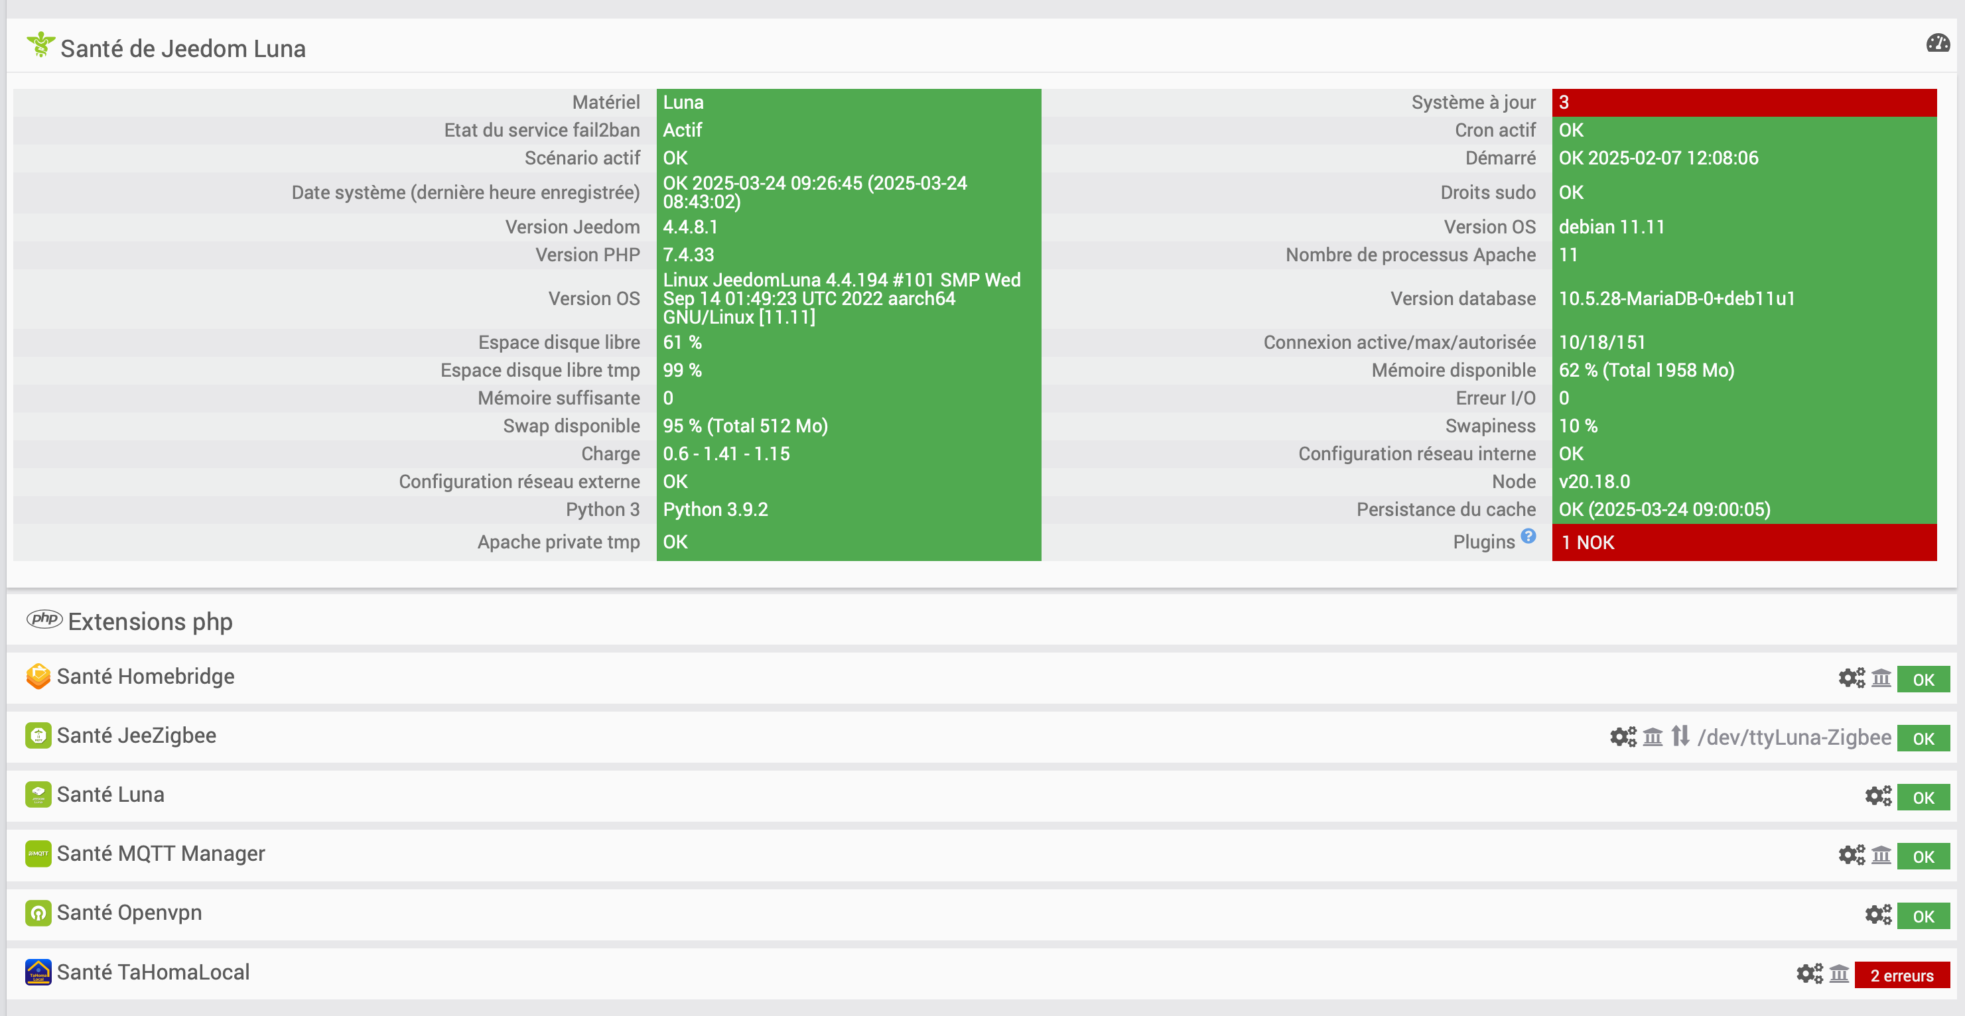Image resolution: width=1965 pixels, height=1016 pixels.
Task: Click the /dev/ttyLuna-Zigbee port text
Action: coord(1794,737)
